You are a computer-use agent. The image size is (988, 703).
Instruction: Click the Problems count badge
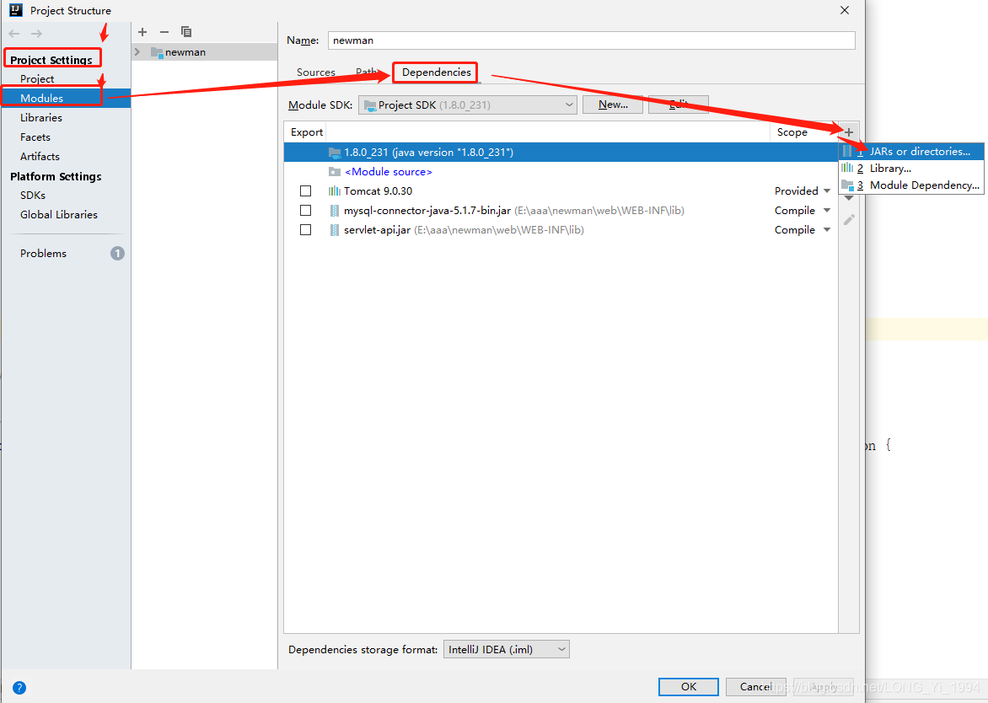[x=117, y=253]
